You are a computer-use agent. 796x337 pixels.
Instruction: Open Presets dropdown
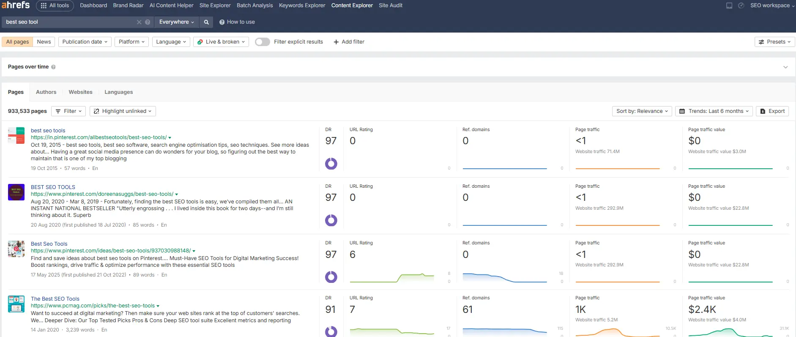774,42
